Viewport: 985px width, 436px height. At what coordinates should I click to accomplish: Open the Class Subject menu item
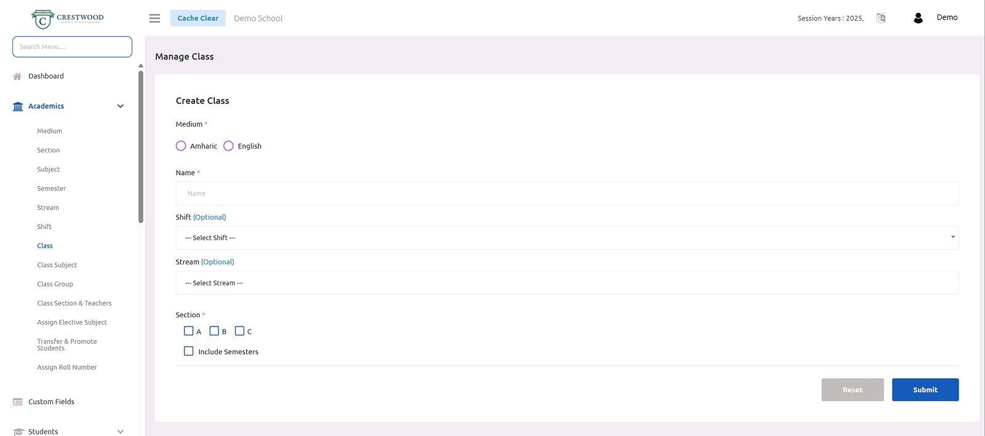[x=57, y=265]
